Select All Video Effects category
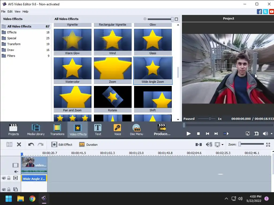The image size is (274, 205). pos(25,26)
